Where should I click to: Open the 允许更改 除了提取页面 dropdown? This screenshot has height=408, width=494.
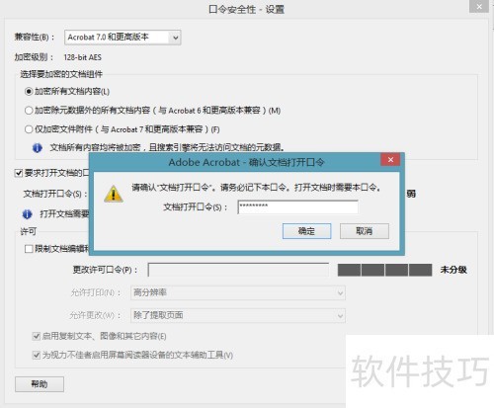click(238, 315)
